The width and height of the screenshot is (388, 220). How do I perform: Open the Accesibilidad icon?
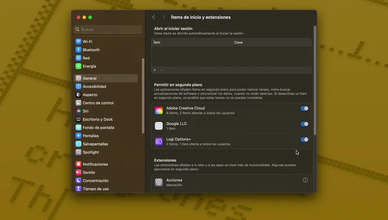pyautogui.click(x=79, y=86)
